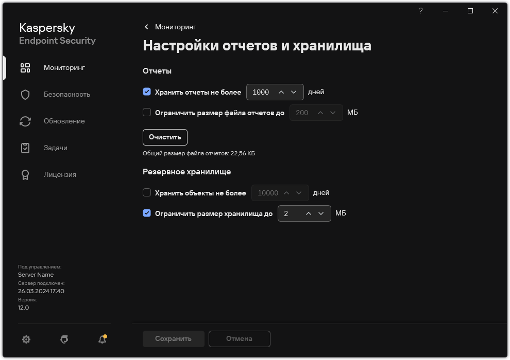Click the Очистить button

coord(165,137)
